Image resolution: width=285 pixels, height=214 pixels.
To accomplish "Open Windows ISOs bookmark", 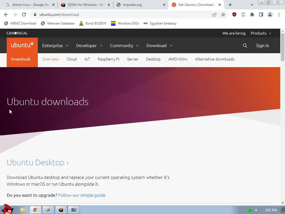I will point(125,23).
